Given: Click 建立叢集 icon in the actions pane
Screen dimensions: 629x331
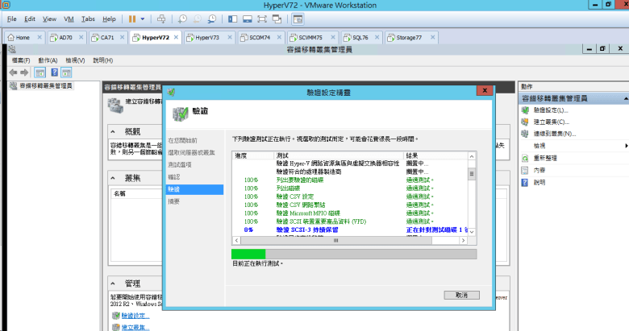Looking at the screenshot, I should tap(525, 122).
